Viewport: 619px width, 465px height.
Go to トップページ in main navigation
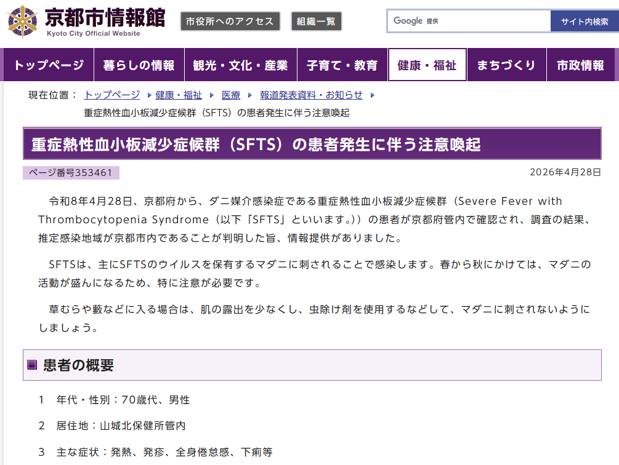pos(49,65)
